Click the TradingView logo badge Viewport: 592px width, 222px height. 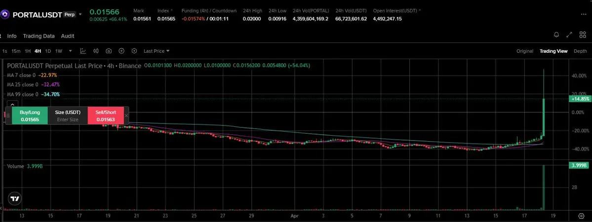click(15, 199)
